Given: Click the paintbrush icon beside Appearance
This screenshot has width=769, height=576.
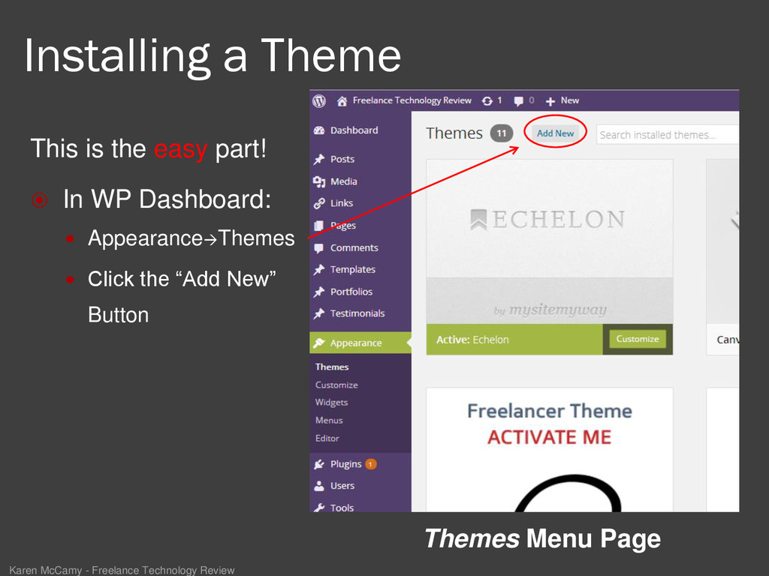Looking at the screenshot, I should [x=319, y=343].
